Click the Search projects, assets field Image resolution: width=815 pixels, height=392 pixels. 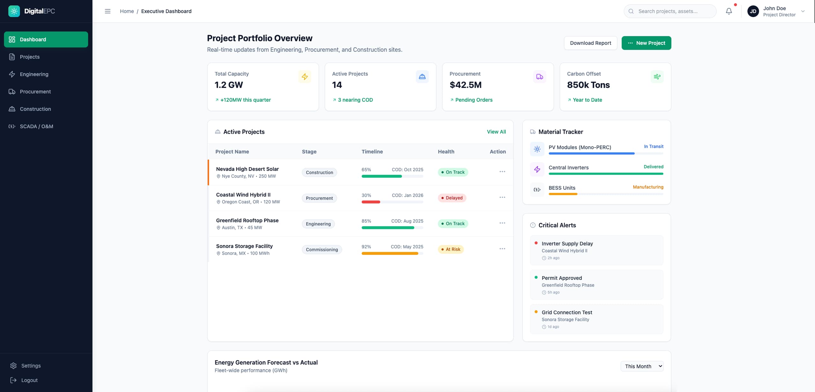coord(670,11)
